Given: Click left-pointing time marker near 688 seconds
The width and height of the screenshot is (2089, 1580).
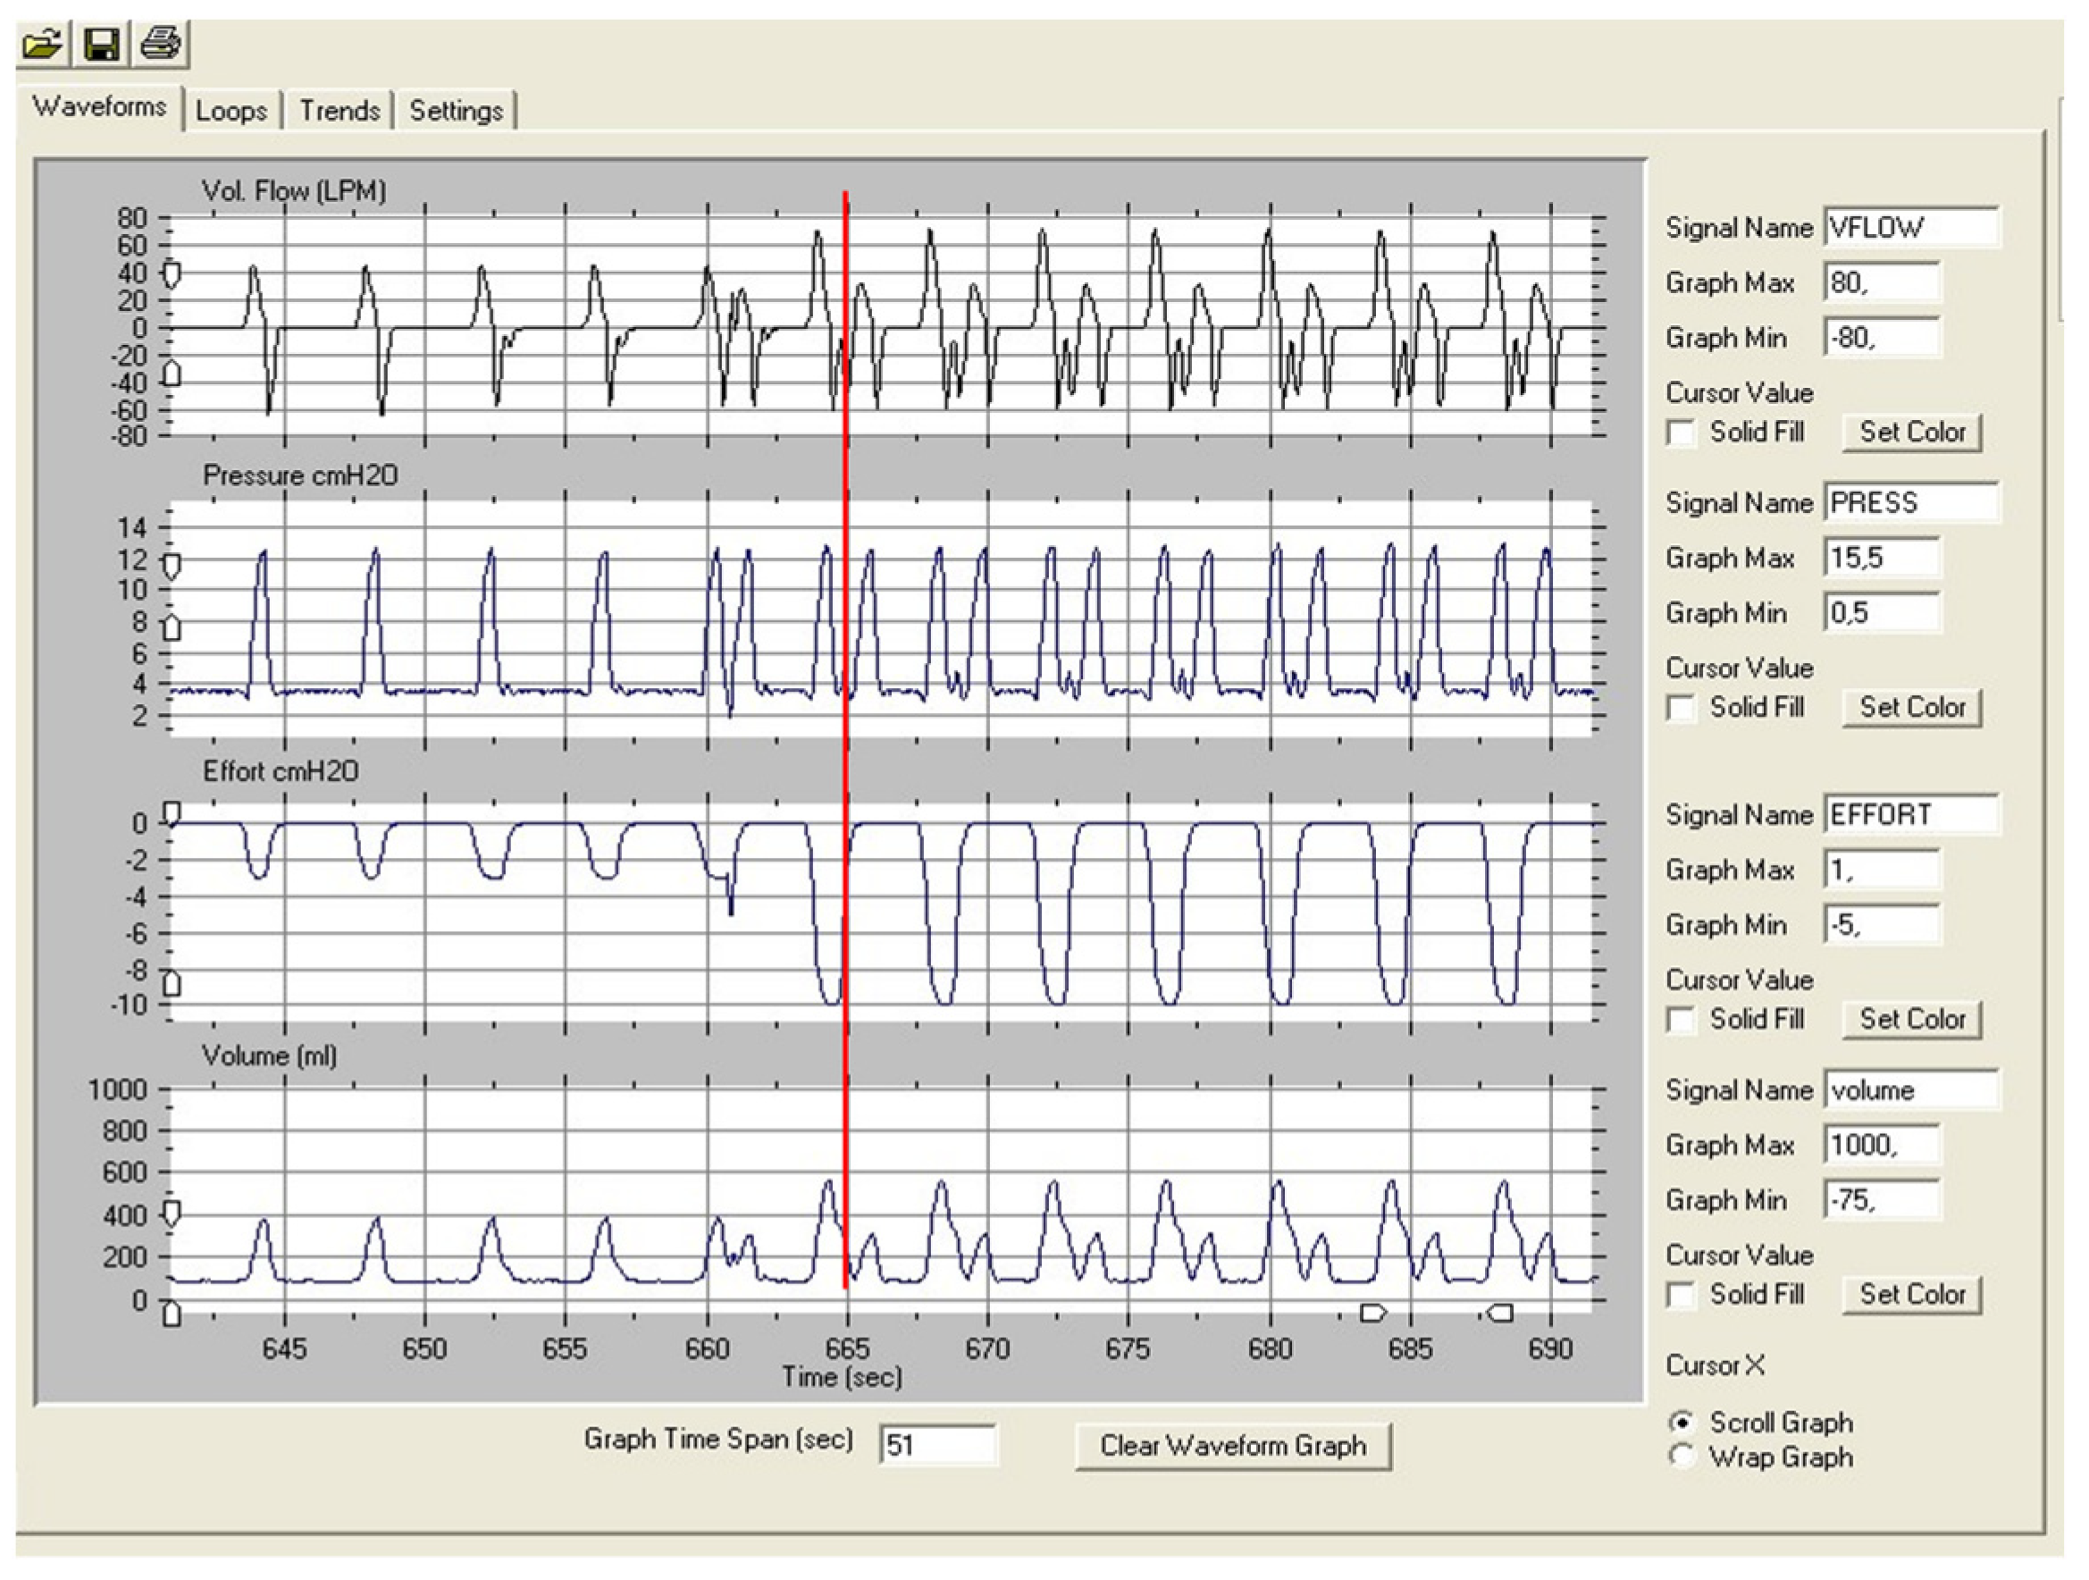Looking at the screenshot, I should coord(1499,1313).
